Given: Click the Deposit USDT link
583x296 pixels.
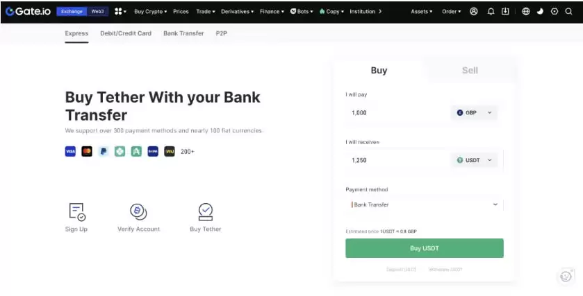Looking at the screenshot, I should (x=401, y=269).
